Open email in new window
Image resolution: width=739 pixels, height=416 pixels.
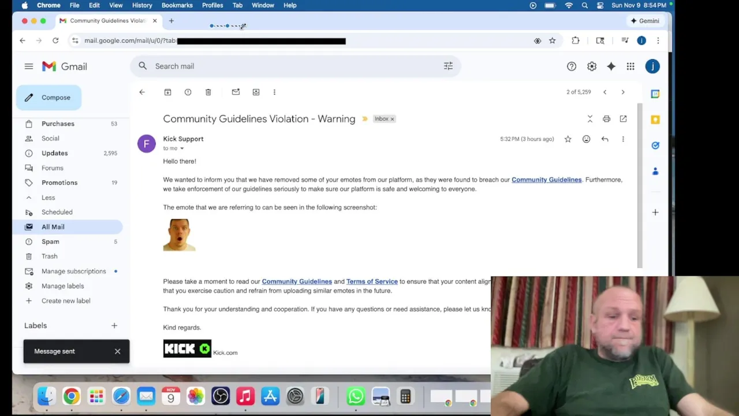pyautogui.click(x=623, y=118)
